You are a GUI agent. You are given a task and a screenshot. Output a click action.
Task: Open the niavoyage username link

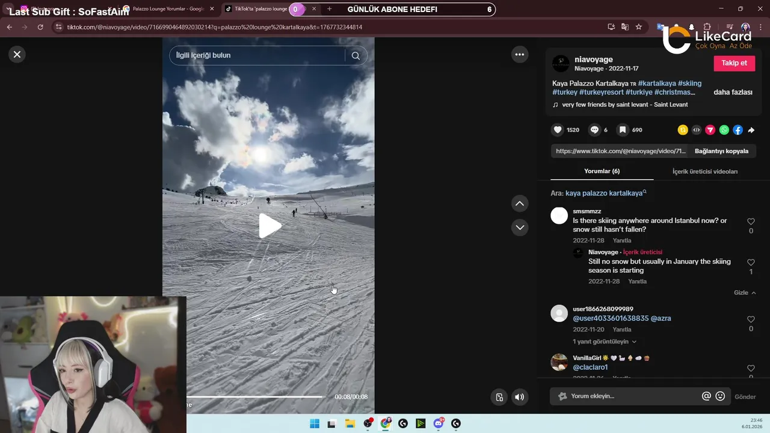594,60
